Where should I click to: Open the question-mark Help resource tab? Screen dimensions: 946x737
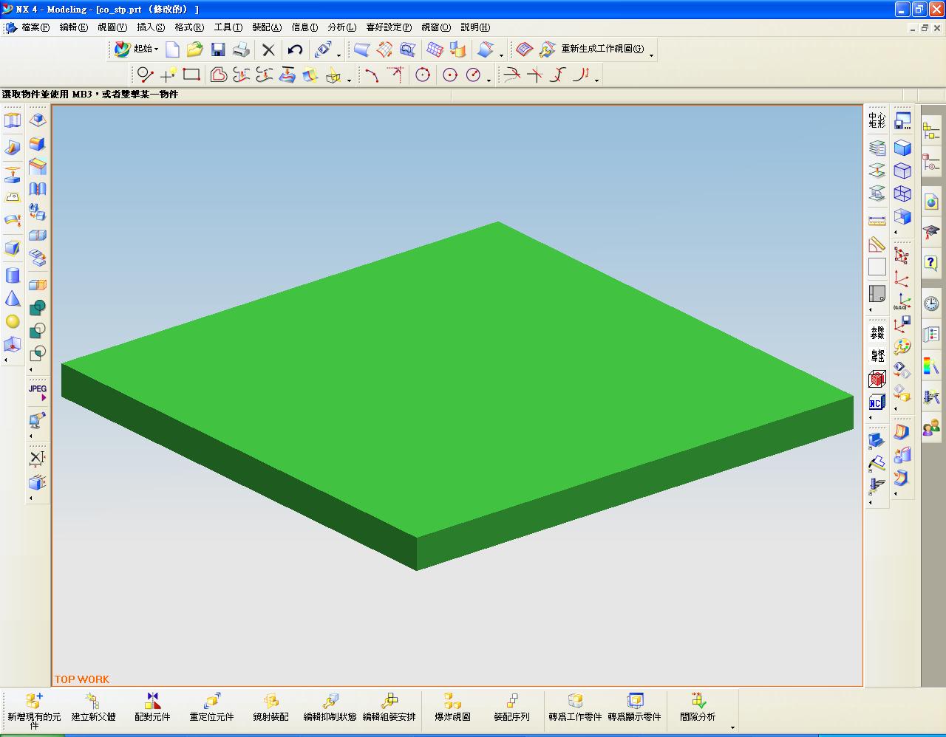931,263
